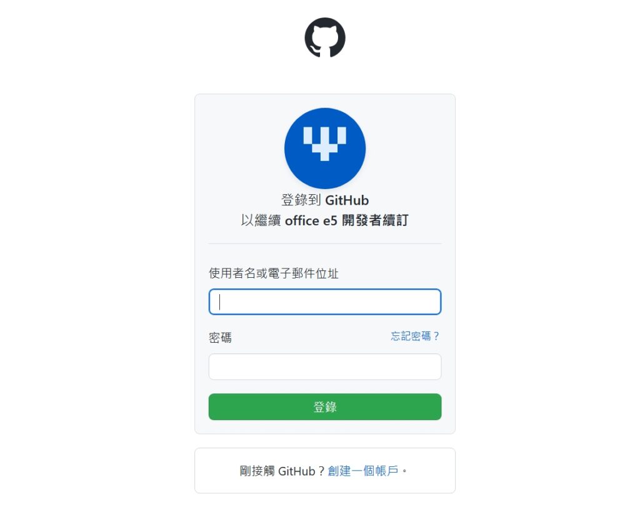Click the 密碼 label above password field
This screenshot has width=640, height=520.
221,338
